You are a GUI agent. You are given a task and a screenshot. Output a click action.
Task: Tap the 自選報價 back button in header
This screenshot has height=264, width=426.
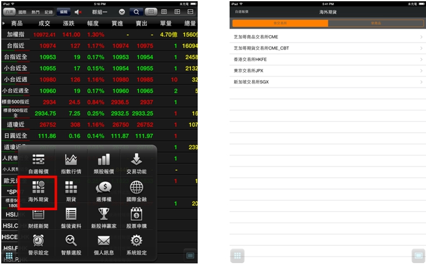click(x=240, y=11)
